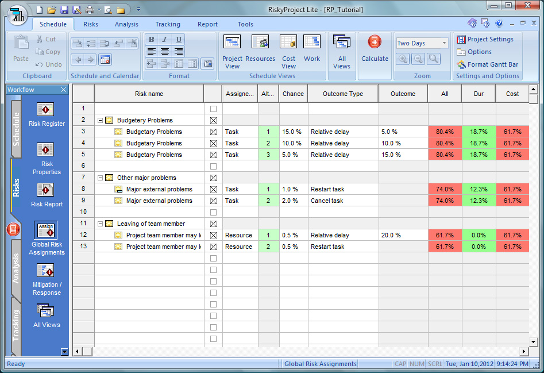
Task: Click Undo in Clipboard group
Action: pos(49,64)
